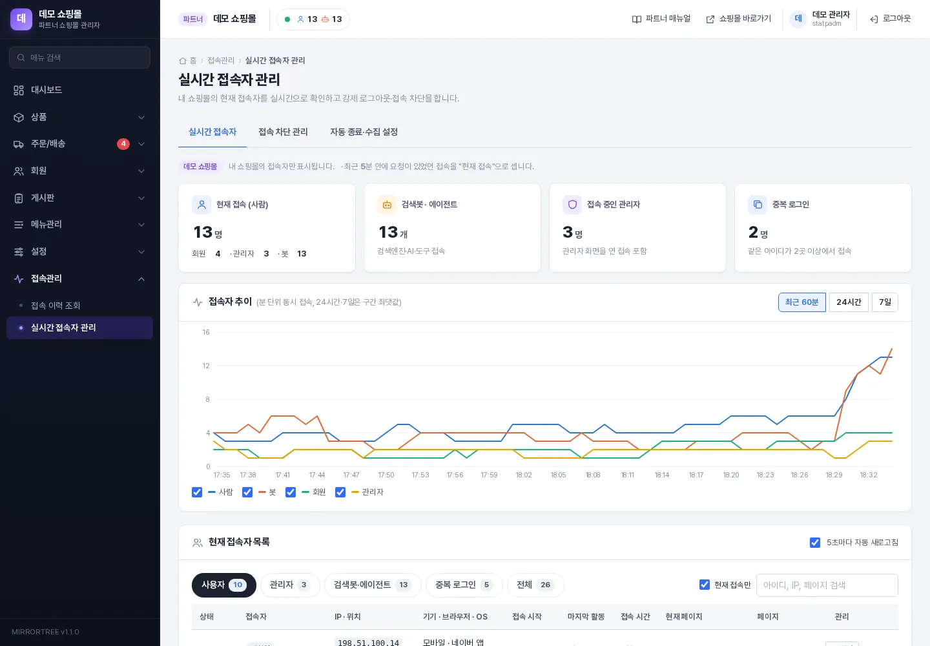Viewport: 930px width, 646px height.
Task: Click the 쇼핑몰 바로가기 external link icon
Action: point(710,19)
